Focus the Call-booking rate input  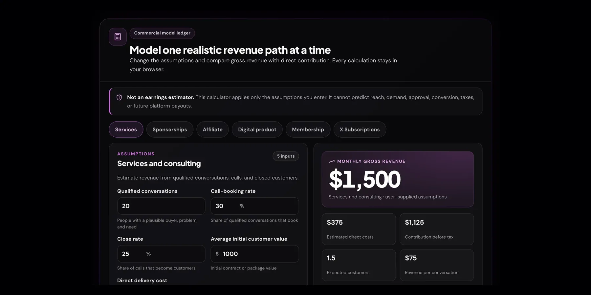(x=255, y=206)
